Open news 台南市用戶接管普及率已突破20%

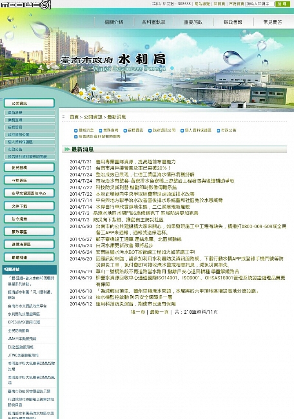(133, 168)
